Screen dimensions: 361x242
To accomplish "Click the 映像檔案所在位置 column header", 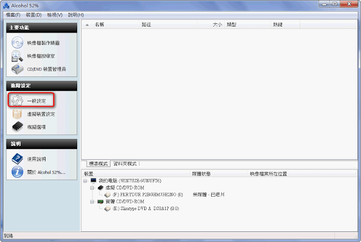I will click(302, 174).
